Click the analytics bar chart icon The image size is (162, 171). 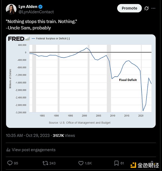(8, 150)
